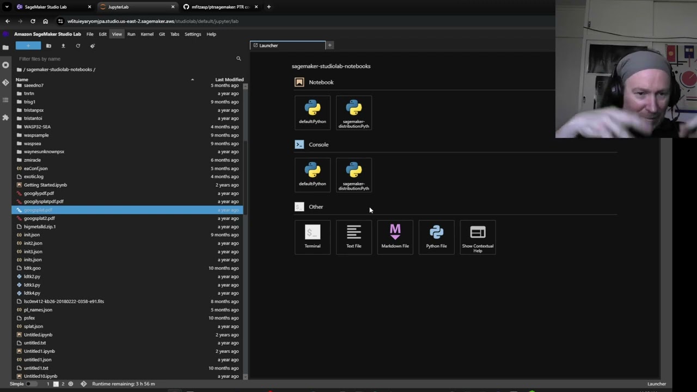Click the blue New Launcher plus button
This screenshot has width=697, height=392.
(x=28, y=46)
